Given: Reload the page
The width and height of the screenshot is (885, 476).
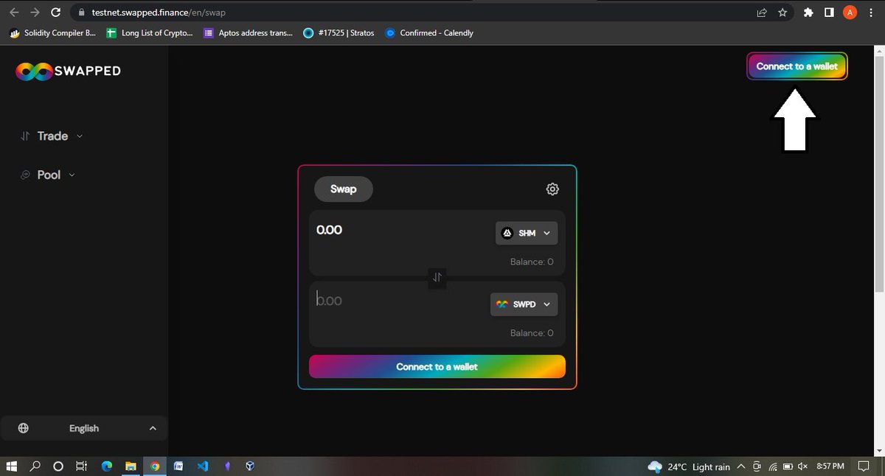Looking at the screenshot, I should [55, 13].
